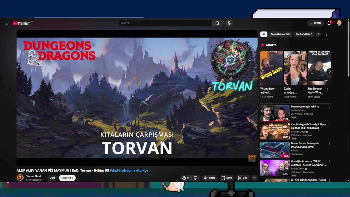Open options for Önceliğimiz Hep İşi video

(x=329, y=162)
